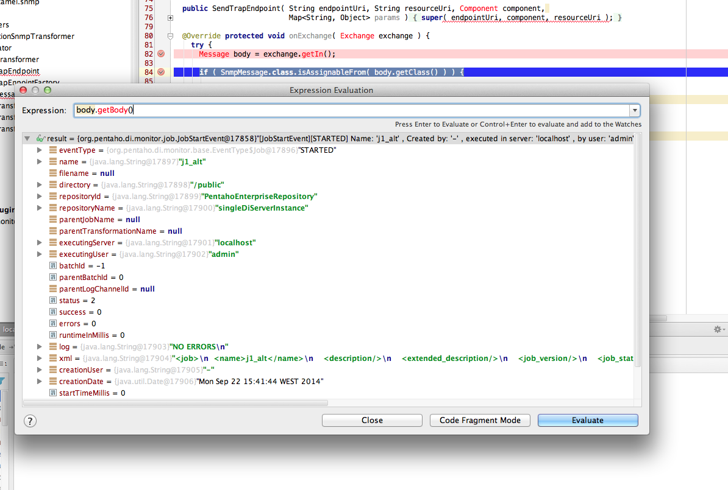This screenshot has width=728, height=490.
Task: Click the batchId primitive field icon
Action: (53, 265)
